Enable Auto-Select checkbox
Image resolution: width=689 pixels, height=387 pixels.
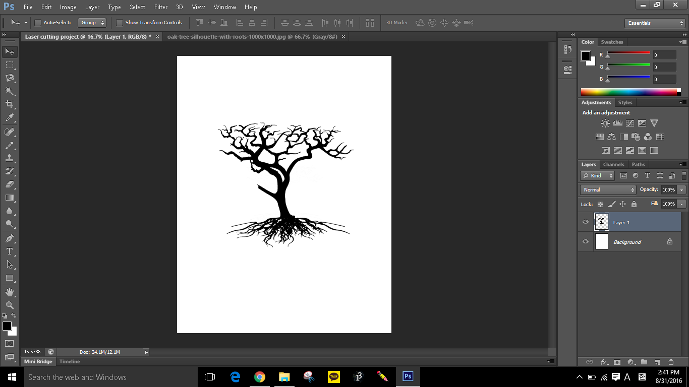[x=38, y=23]
